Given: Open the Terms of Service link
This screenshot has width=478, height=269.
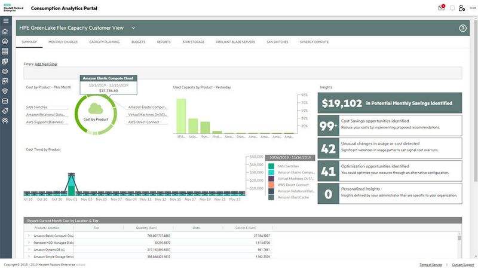Looking at the screenshot, I should [x=430, y=265].
